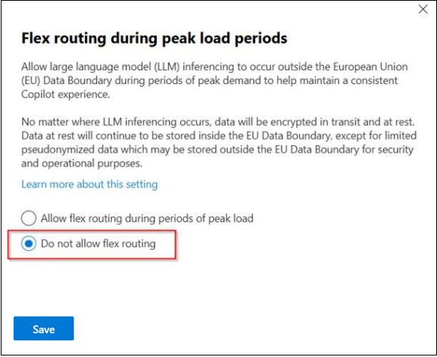The image size is (437, 357).
Task: Click the empty radio circle icon
Action: (x=29, y=218)
